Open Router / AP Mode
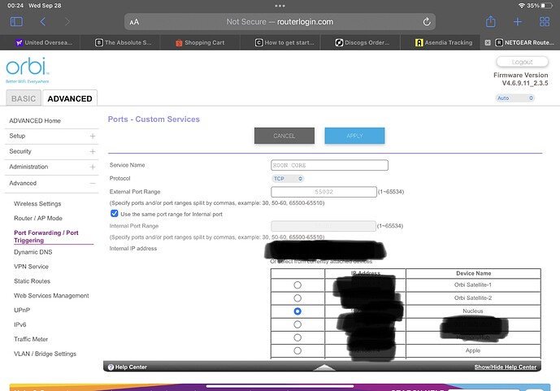The image size is (560, 391). coord(38,218)
